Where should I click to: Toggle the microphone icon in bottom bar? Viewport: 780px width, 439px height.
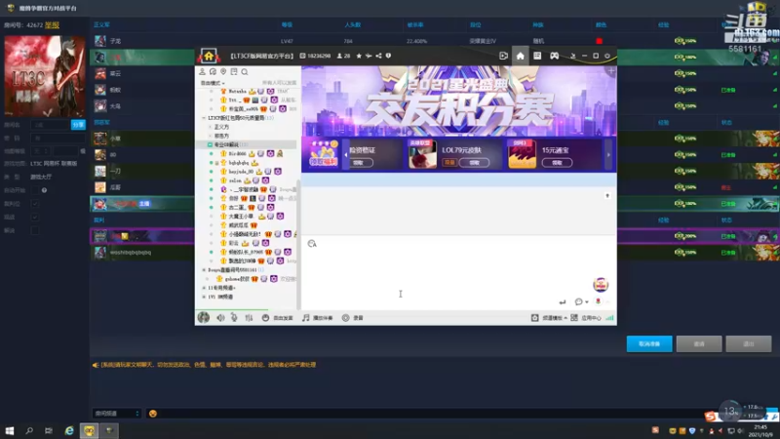[234, 318]
